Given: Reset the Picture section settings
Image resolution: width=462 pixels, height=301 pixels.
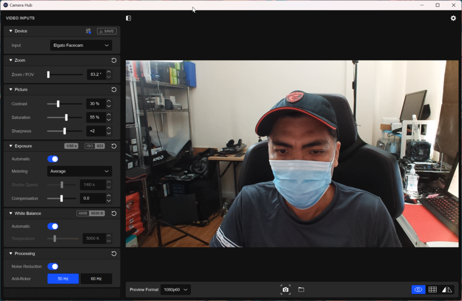Looking at the screenshot, I should click(x=114, y=90).
